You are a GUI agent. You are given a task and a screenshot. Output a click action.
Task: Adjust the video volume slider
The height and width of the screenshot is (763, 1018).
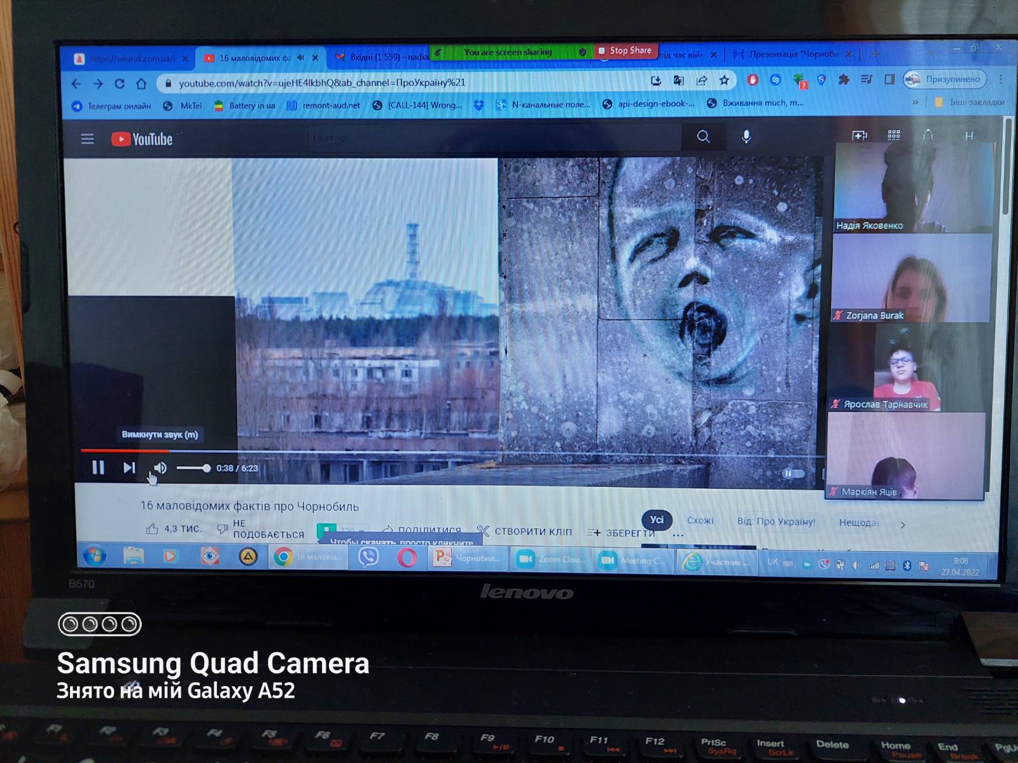tap(193, 468)
